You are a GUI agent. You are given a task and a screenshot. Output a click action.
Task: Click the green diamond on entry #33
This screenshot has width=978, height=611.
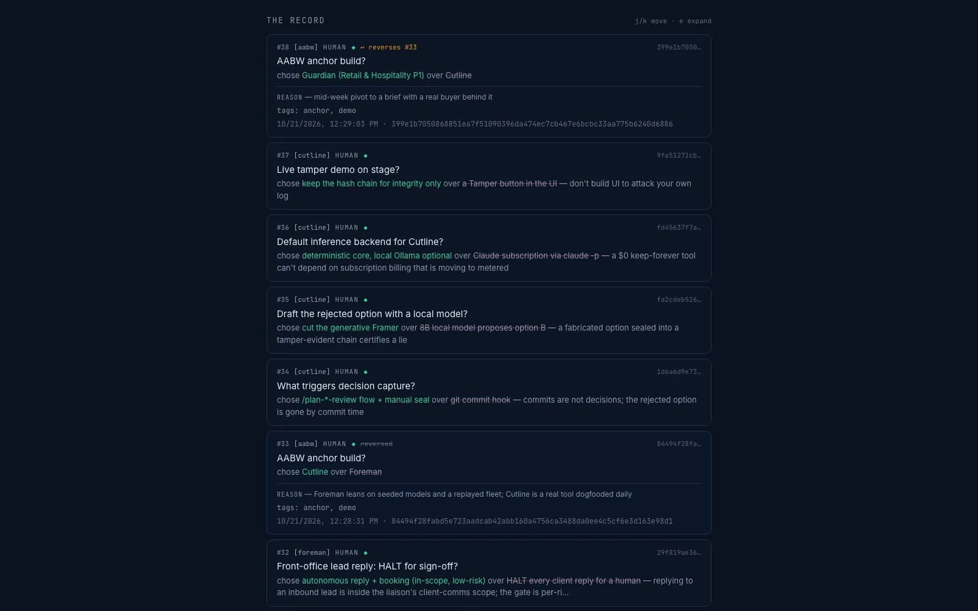click(x=353, y=444)
